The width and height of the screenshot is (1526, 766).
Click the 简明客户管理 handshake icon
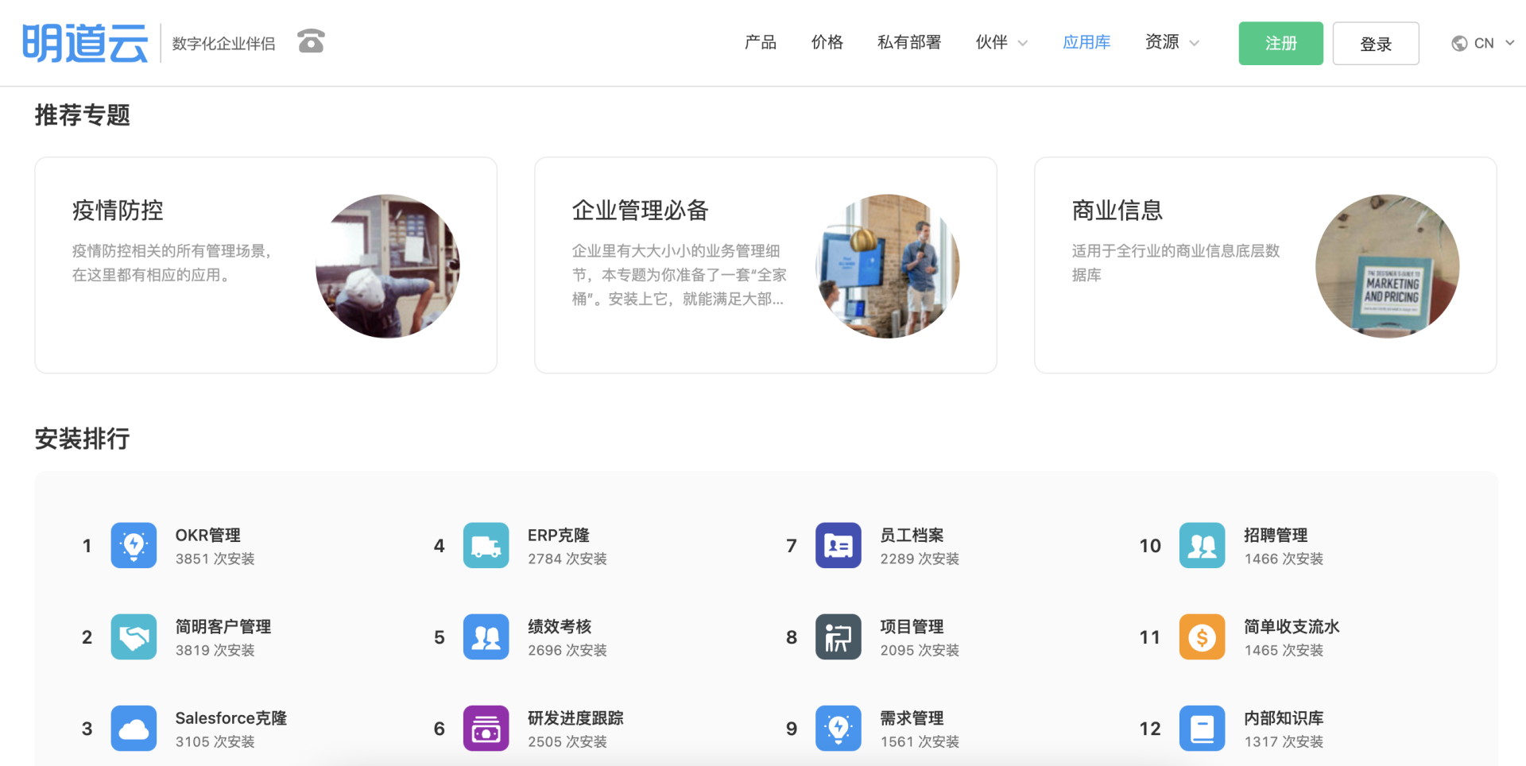point(134,636)
